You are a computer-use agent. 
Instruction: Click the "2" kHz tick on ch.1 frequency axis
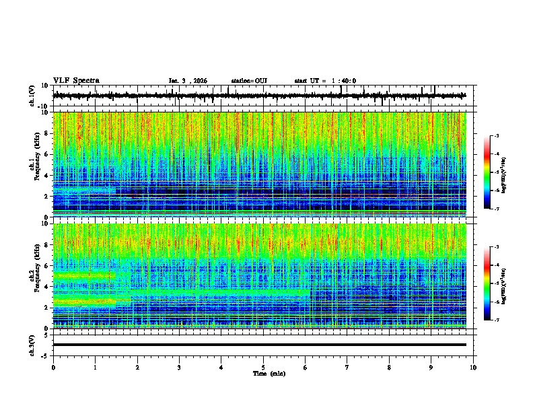pos(46,196)
